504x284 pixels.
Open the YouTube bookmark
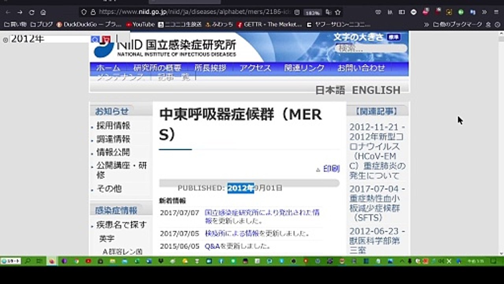(x=141, y=24)
